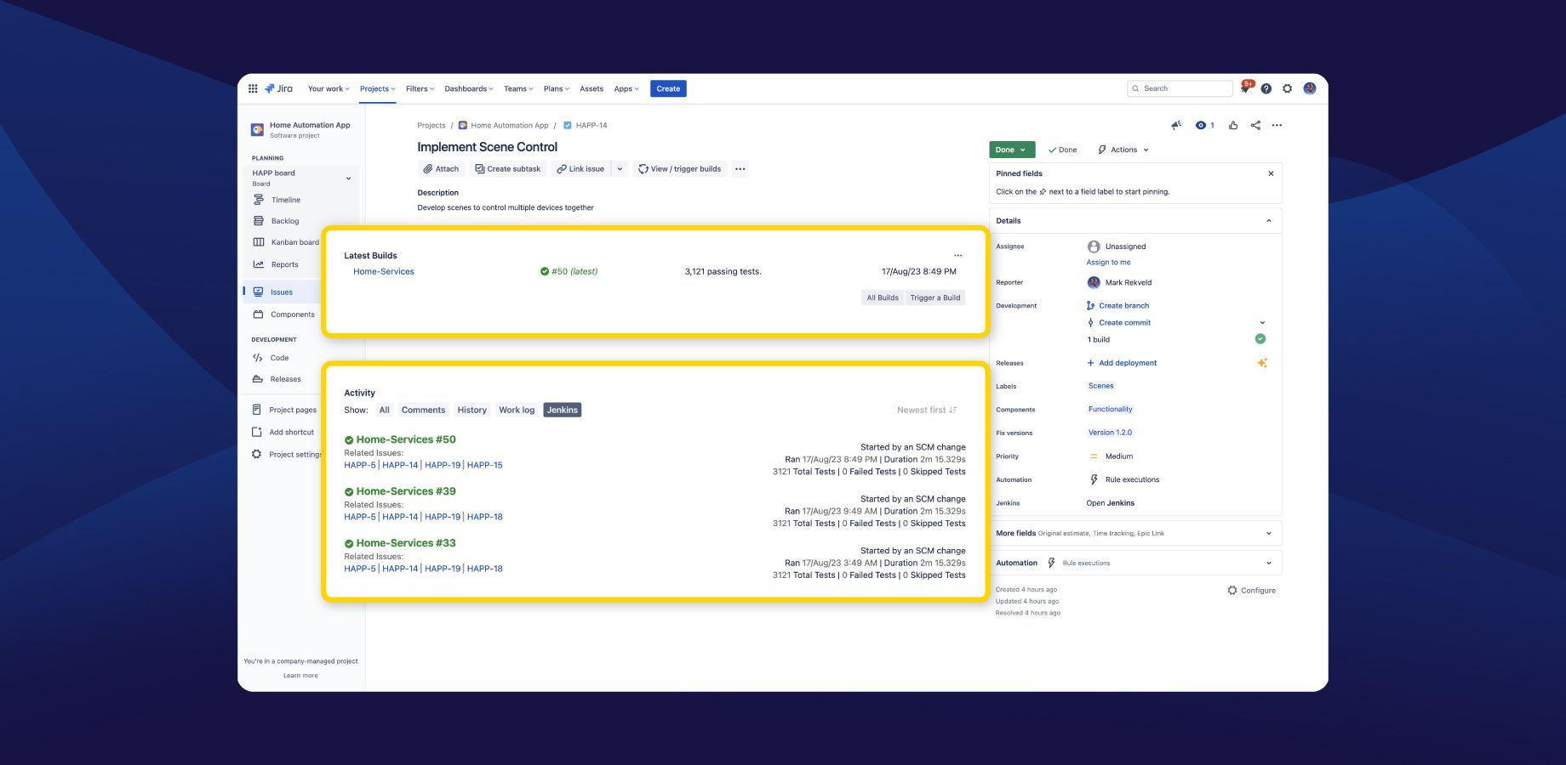Open the Dashboards menu

[x=467, y=88]
